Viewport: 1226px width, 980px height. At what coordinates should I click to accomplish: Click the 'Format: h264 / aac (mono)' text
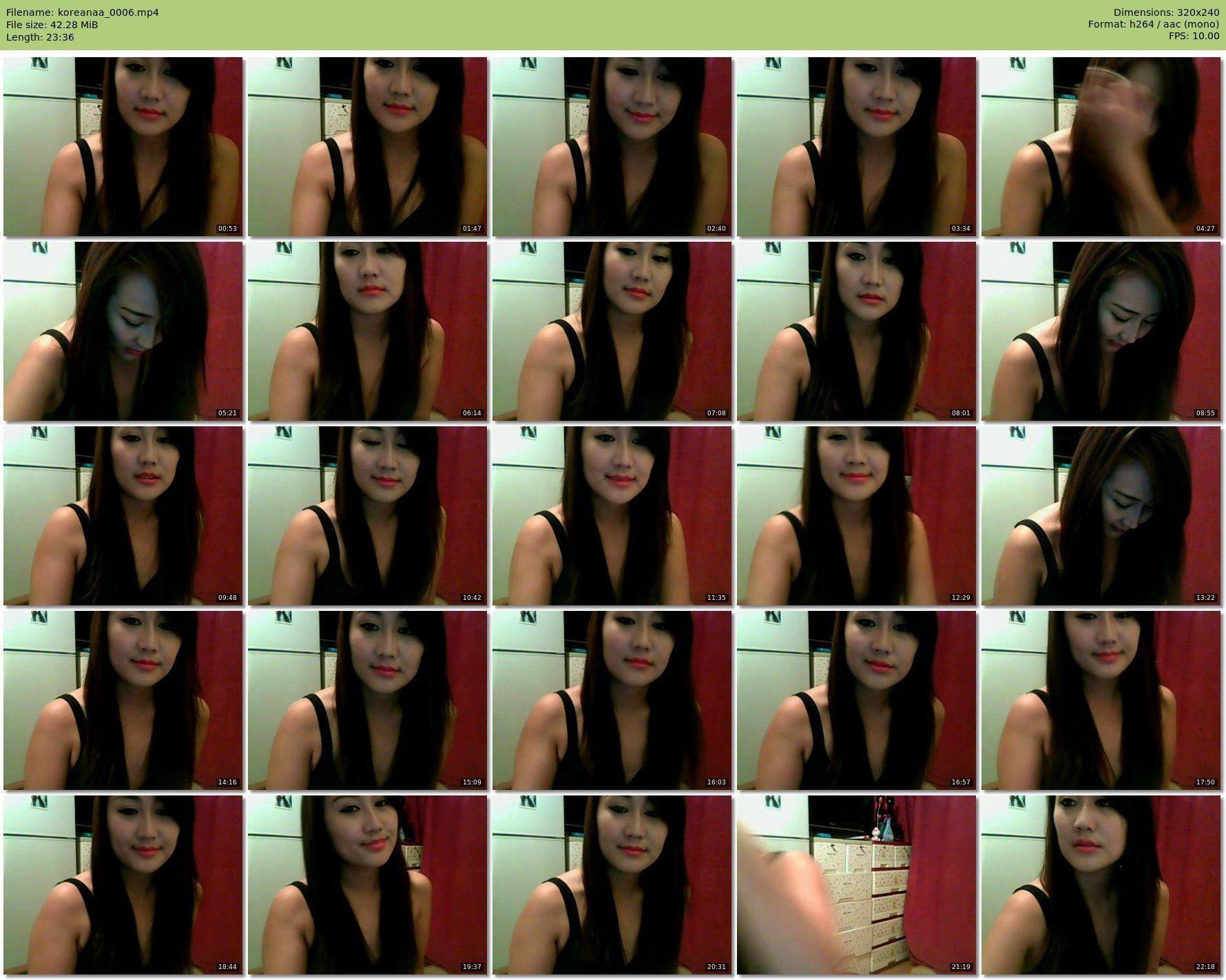1154,25
